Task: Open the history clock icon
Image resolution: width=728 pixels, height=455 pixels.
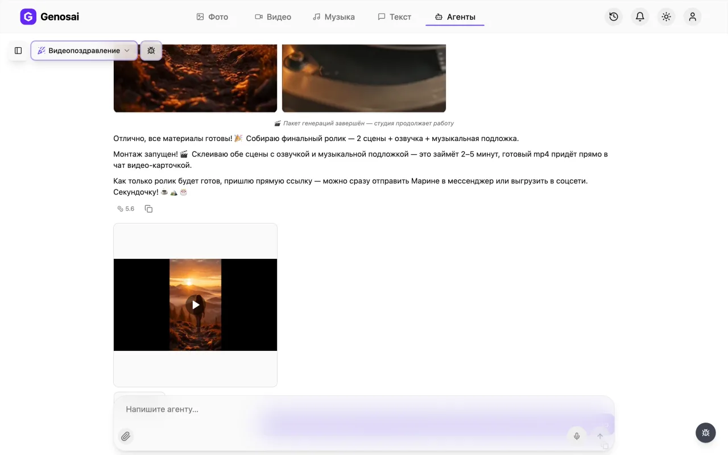Action: click(614, 16)
